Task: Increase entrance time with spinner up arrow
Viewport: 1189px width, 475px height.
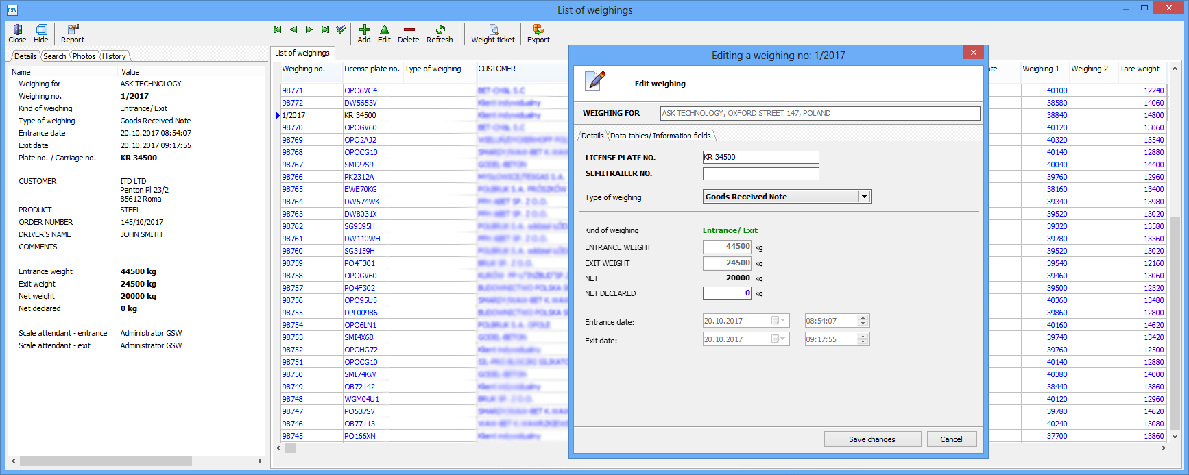Action: tap(863, 318)
